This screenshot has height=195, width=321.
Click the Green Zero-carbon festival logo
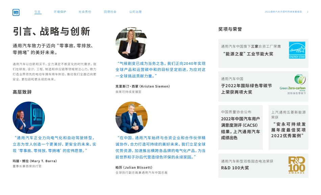coord(293,84)
